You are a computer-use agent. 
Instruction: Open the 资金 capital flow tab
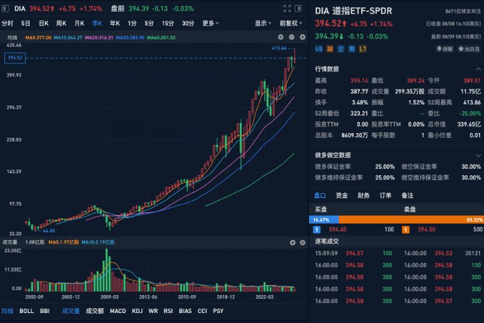pos(342,195)
